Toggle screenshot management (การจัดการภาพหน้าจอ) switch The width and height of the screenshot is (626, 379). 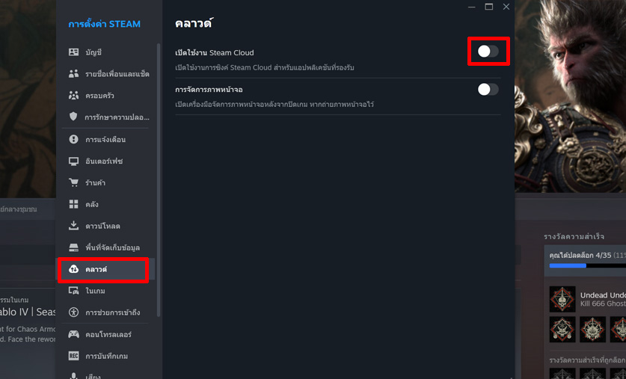tap(488, 90)
